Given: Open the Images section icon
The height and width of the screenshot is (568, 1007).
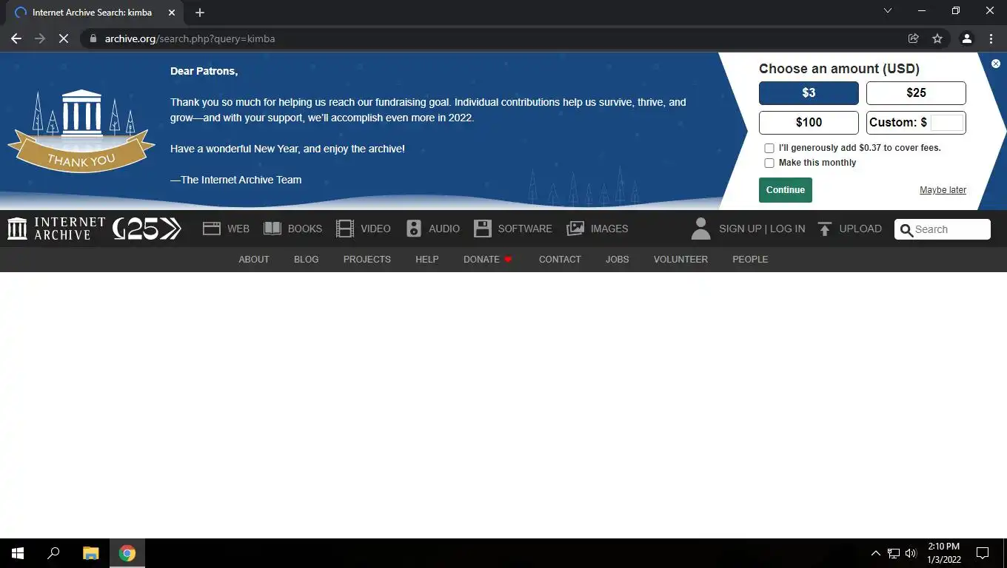Looking at the screenshot, I should [x=575, y=229].
